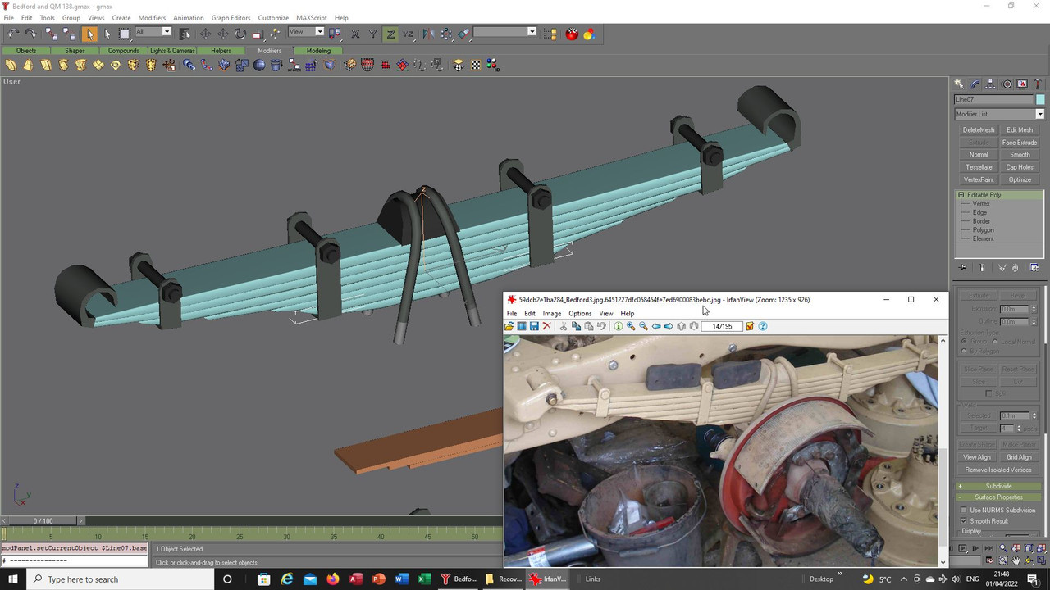
Task: Collapse the Editable Poly stack entry
Action: 961,195
